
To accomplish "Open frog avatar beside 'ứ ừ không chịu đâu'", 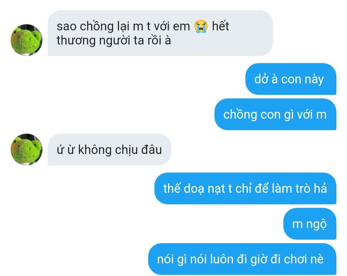I will click(26, 149).
